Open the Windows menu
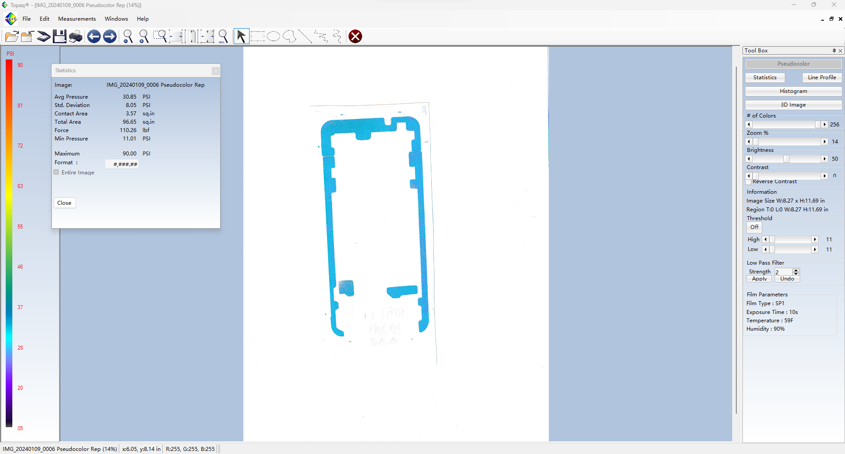The image size is (845, 454). [116, 19]
